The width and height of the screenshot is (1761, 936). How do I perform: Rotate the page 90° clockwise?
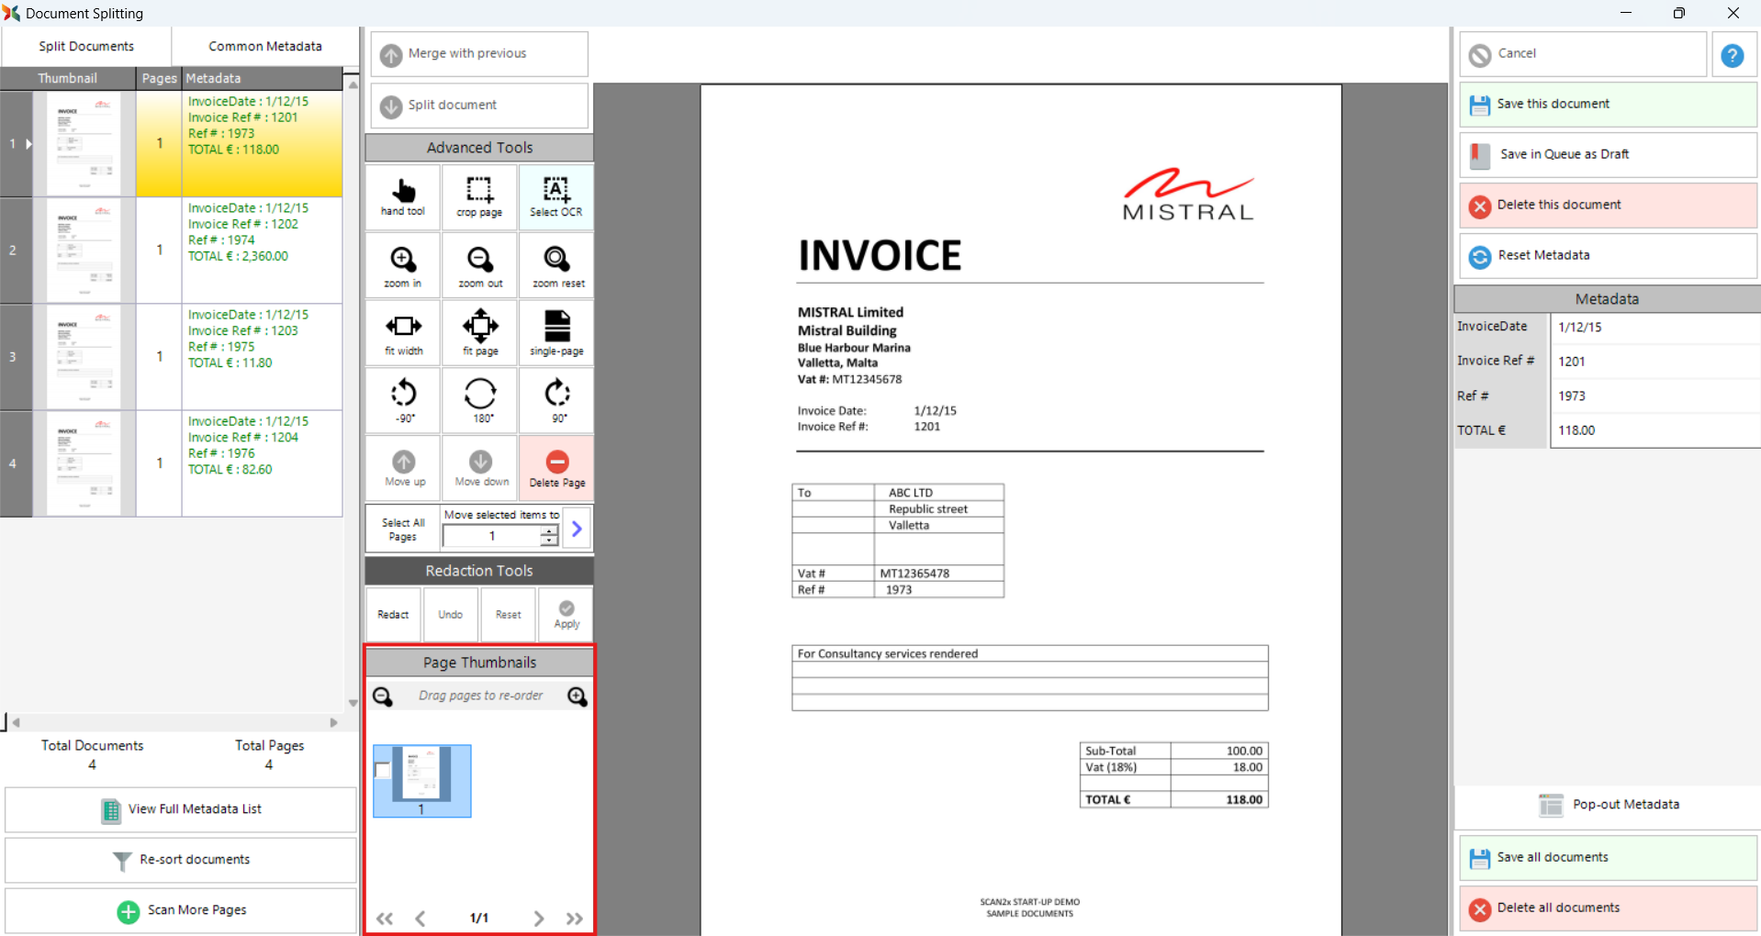[x=557, y=400]
